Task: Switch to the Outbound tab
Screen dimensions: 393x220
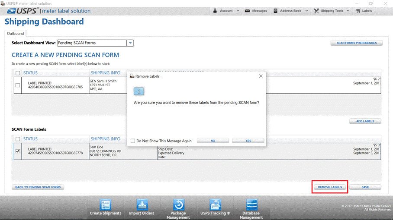Action: [15, 34]
